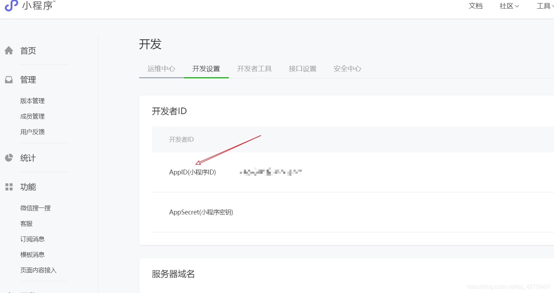Click the 开发者ID section heading
This screenshot has height=293, width=554.
(x=169, y=111)
